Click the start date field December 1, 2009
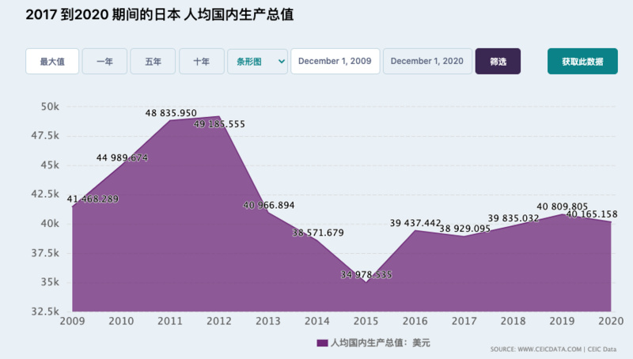 [335, 61]
